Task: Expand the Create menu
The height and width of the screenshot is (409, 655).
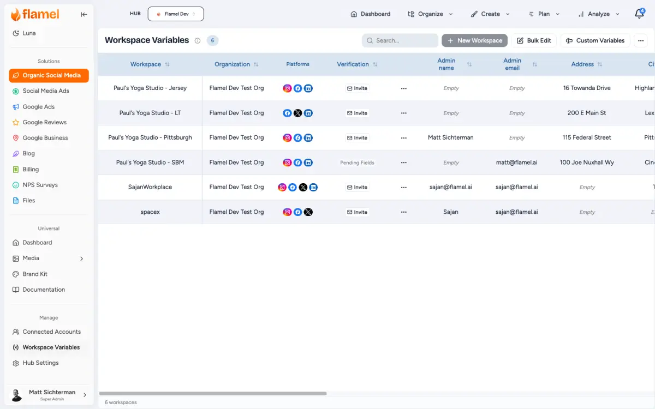Action: [490, 14]
